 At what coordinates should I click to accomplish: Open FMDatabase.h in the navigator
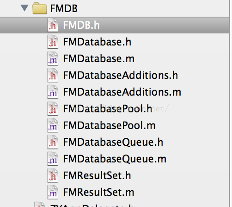97,42
